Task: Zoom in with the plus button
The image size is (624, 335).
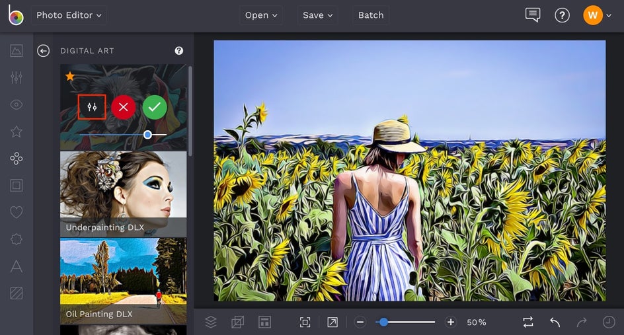Action: point(451,322)
